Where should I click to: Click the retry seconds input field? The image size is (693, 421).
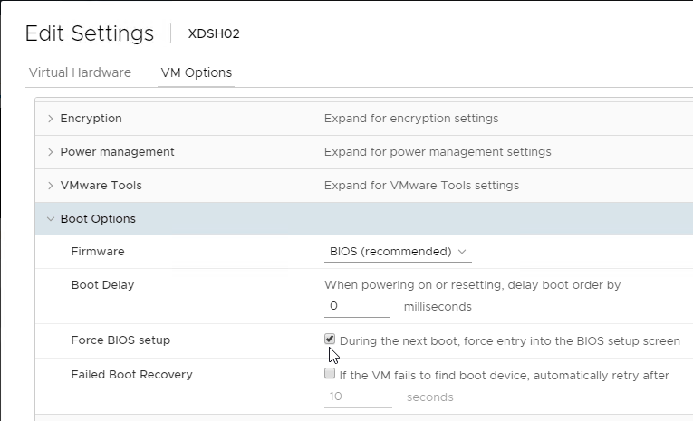pyautogui.click(x=358, y=397)
